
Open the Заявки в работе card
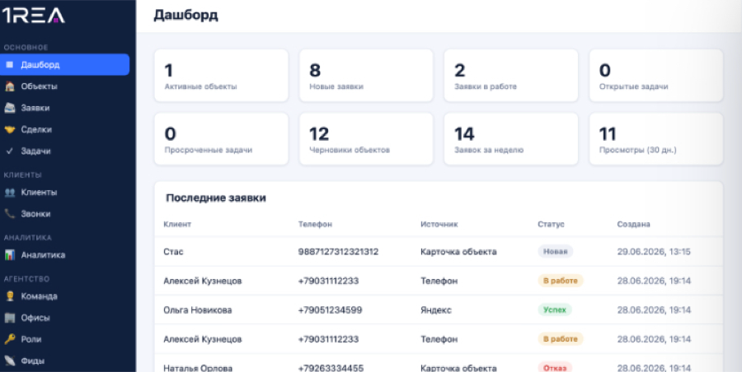[511, 76]
